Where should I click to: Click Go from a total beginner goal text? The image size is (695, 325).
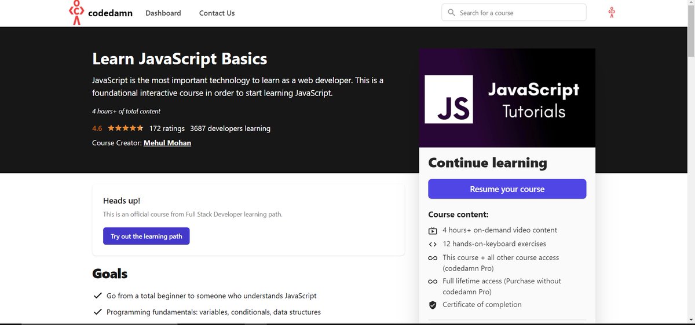[211, 296]
